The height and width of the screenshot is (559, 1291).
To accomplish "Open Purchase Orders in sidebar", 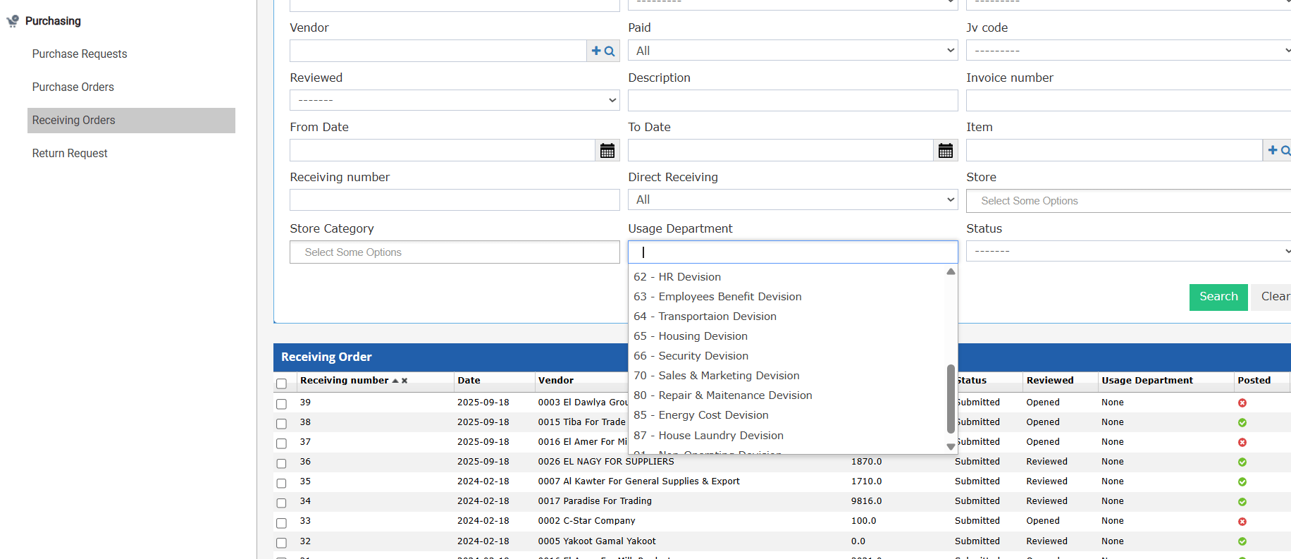I will (x=73, y=87).
